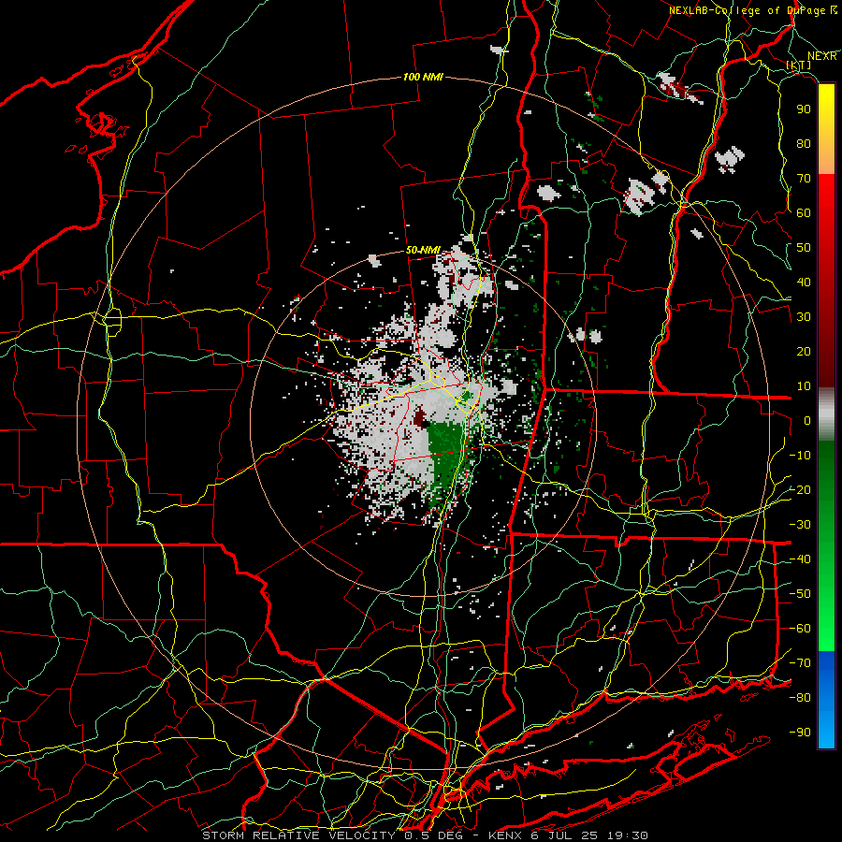Click the [KT] units label
The height and width of the screenshot is (842, 842).
(x=799, y=65)
